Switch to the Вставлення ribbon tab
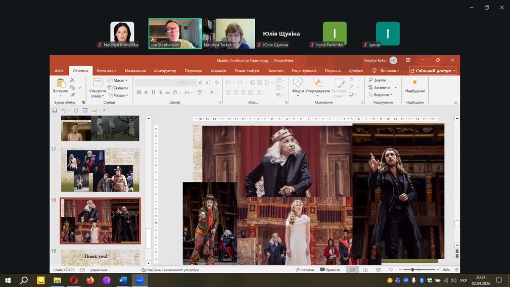This screenshot has width=510, height=287. (107, 71)
